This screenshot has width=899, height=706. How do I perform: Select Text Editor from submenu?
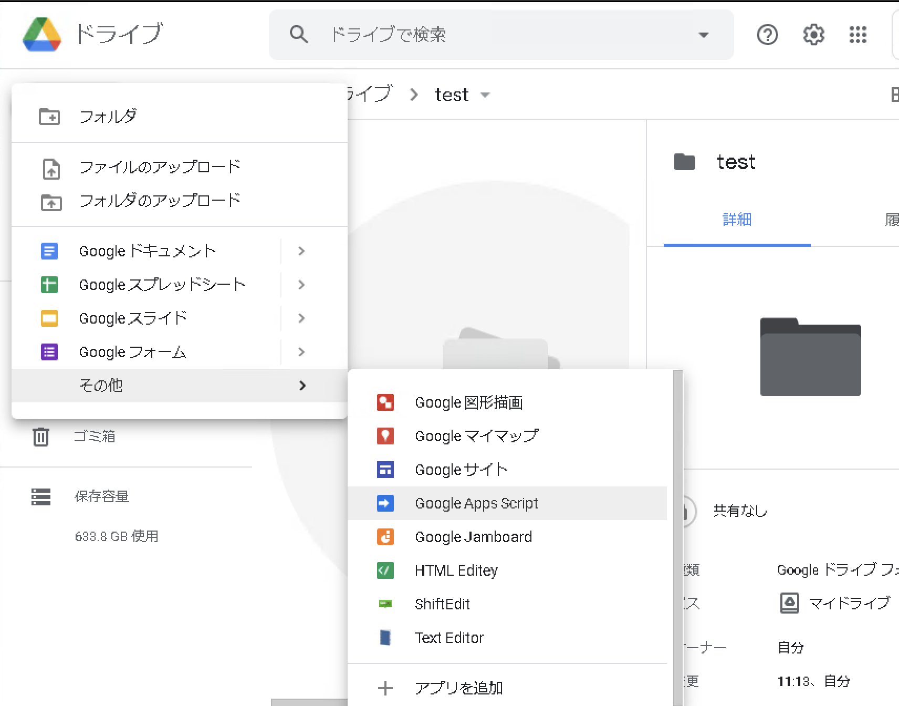[507, 638]
